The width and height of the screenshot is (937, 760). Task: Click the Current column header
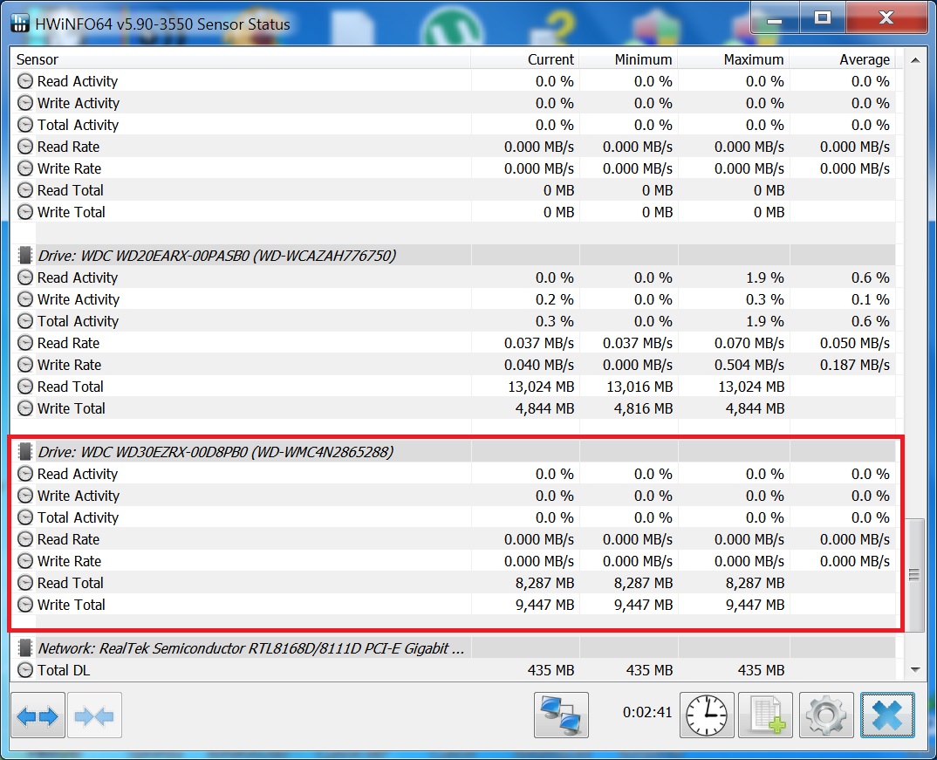tap(524, 59)
